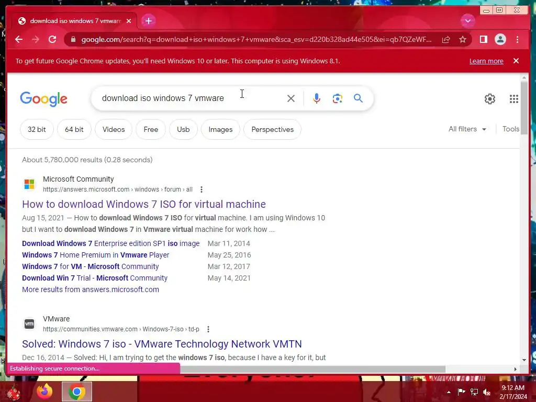Dismiss the Chrome update notification bar

[x=516, y=61]
